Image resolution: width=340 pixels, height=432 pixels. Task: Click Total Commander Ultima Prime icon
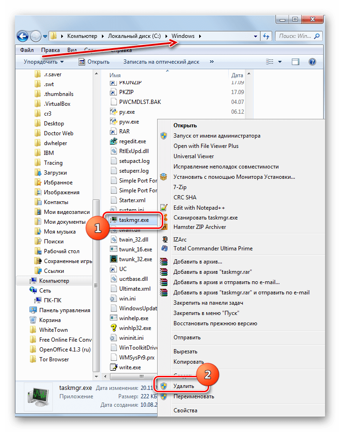coord(164,248)
